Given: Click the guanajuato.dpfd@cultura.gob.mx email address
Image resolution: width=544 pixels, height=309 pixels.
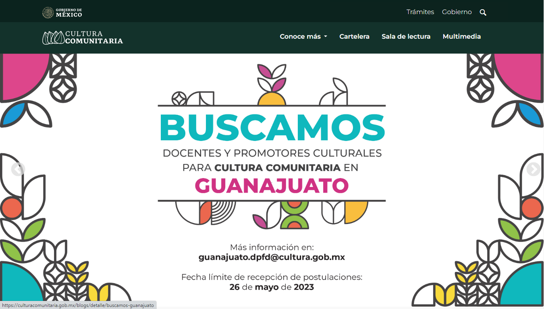Looking at the screenshot, I should click(272, 257).
